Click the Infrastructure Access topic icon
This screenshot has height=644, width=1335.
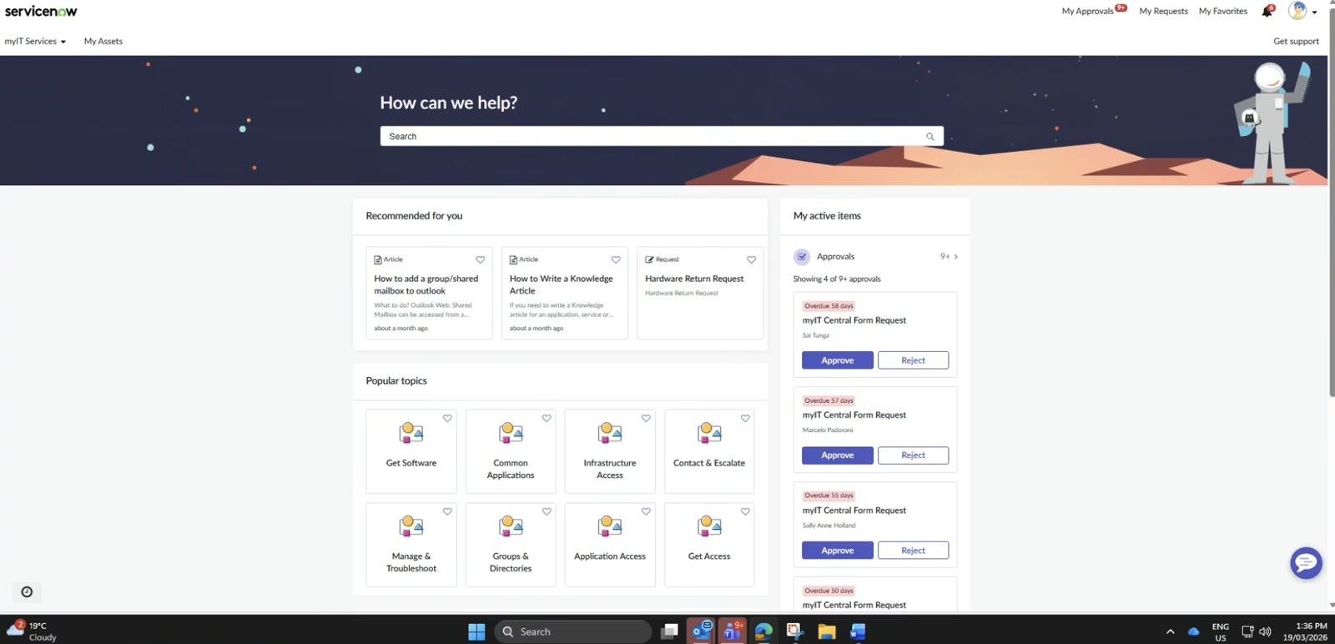(x=610, y=433)
